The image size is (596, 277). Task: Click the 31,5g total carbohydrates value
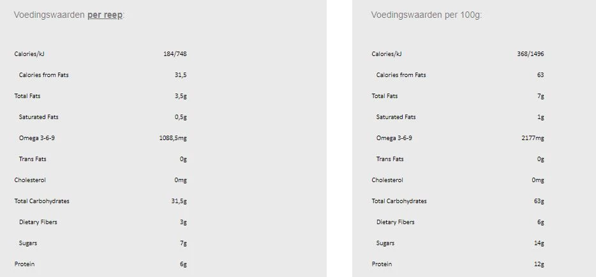coord(179,201)
